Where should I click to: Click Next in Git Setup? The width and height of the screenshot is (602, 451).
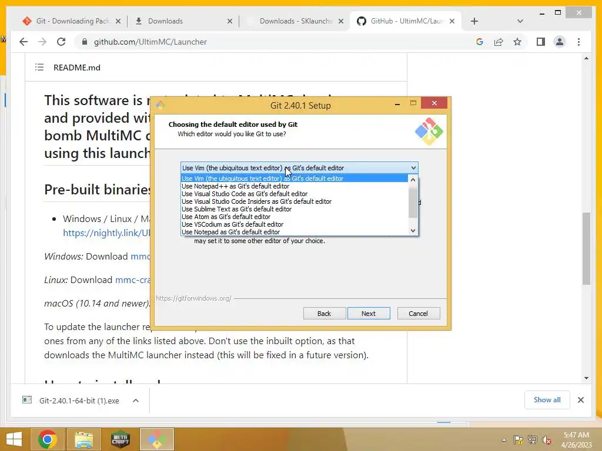point(369,314)
